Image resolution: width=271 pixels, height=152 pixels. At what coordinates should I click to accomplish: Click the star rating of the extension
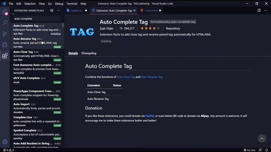click(150, 28)
